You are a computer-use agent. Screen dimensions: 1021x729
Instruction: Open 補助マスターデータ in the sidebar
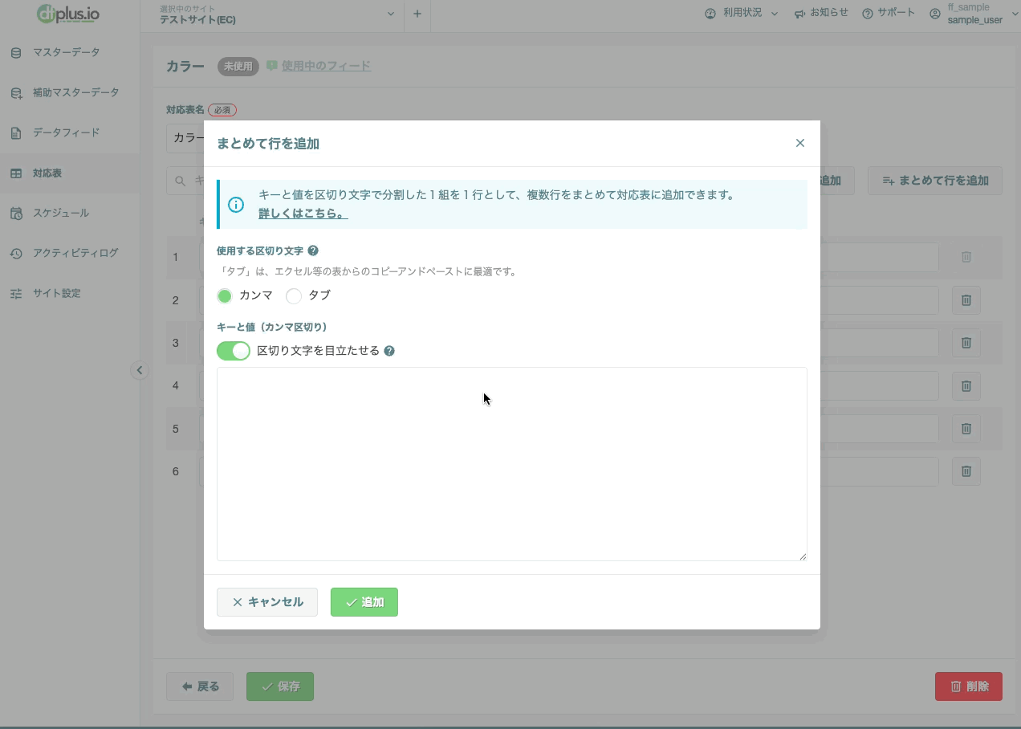(70, 92)
